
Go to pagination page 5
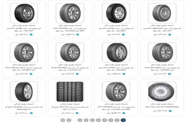(98, 120)
